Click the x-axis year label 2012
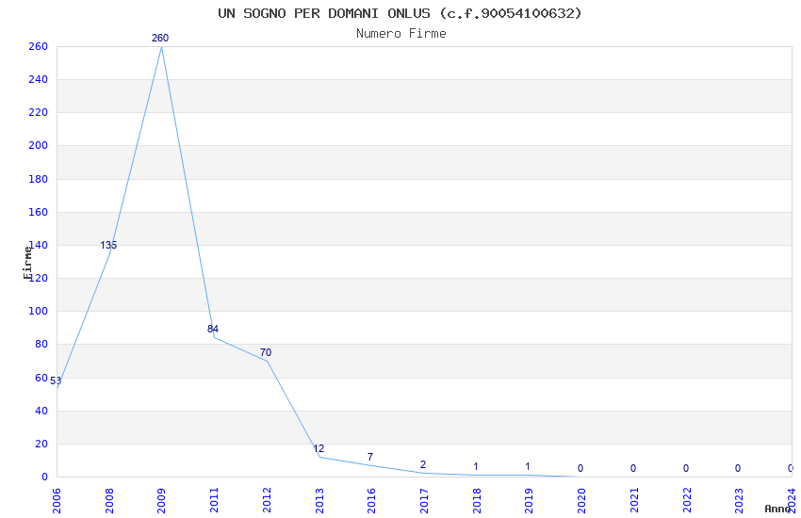This screenshot has width=801, height=518. tap(267, 500)
